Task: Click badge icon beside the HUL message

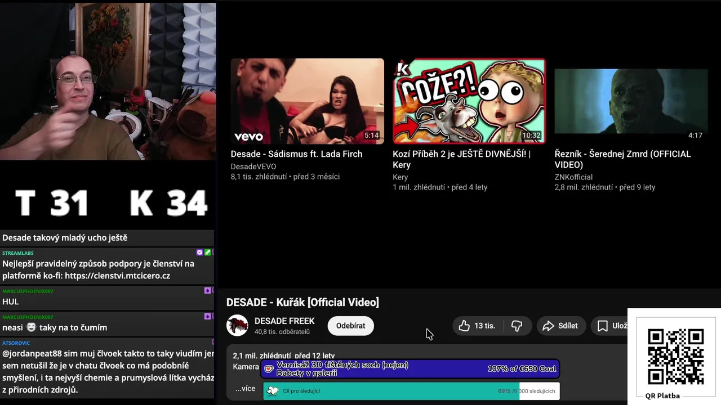Action: pyautogui.click(x=208, y=290)
